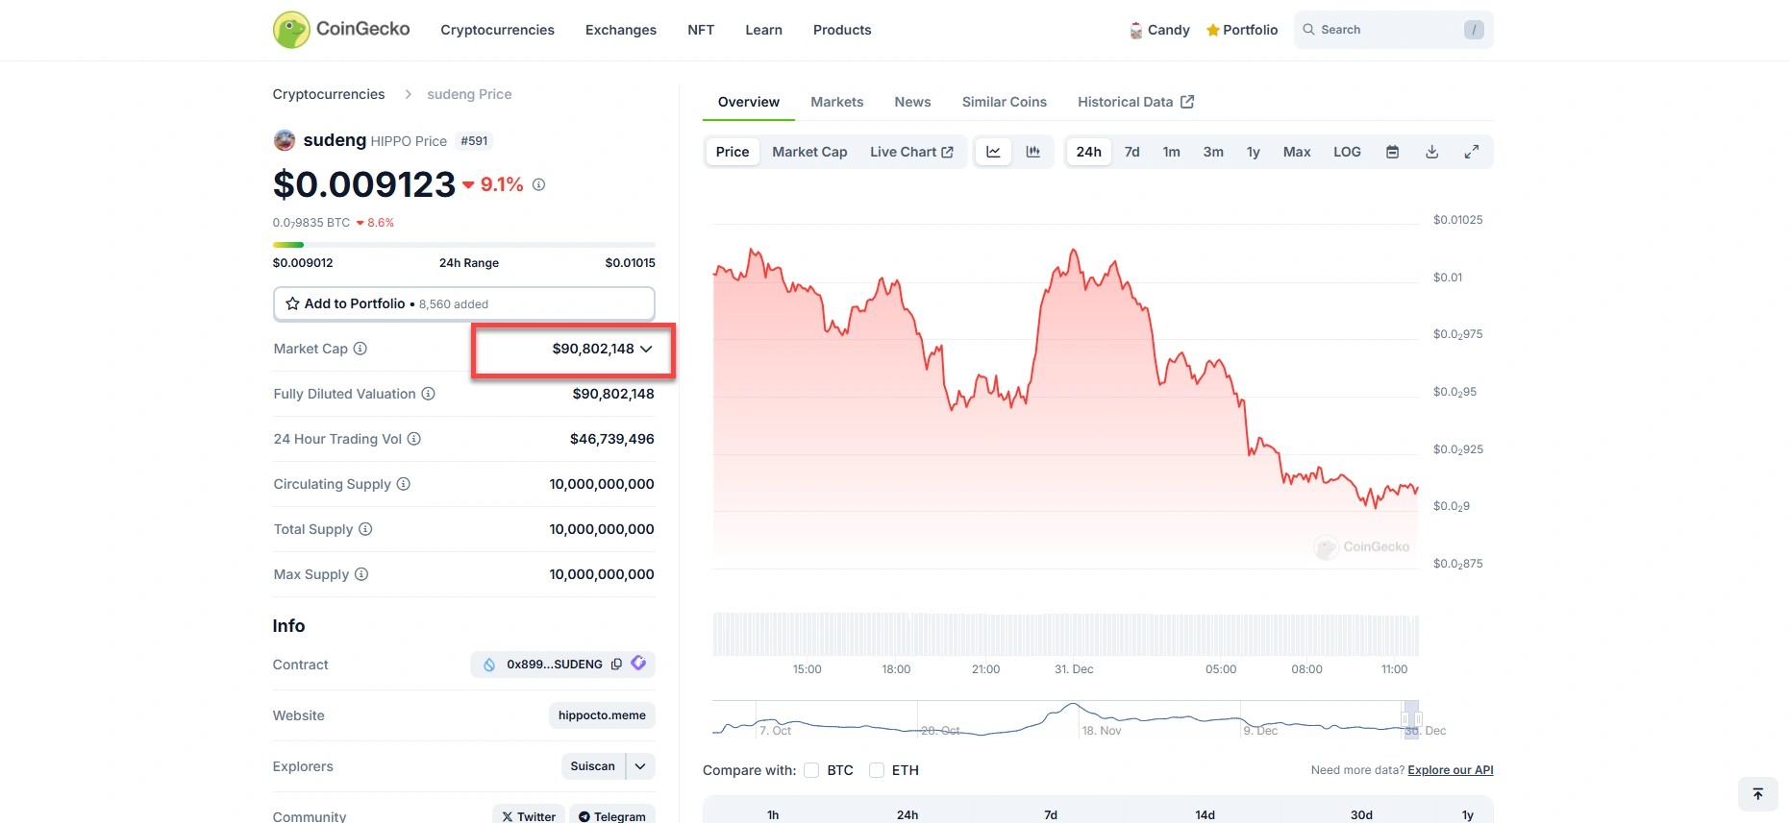Viewport: 1790px width, 823px height.
Task: Expand the Market Cap value dropdown
Action: click(646, 349)
